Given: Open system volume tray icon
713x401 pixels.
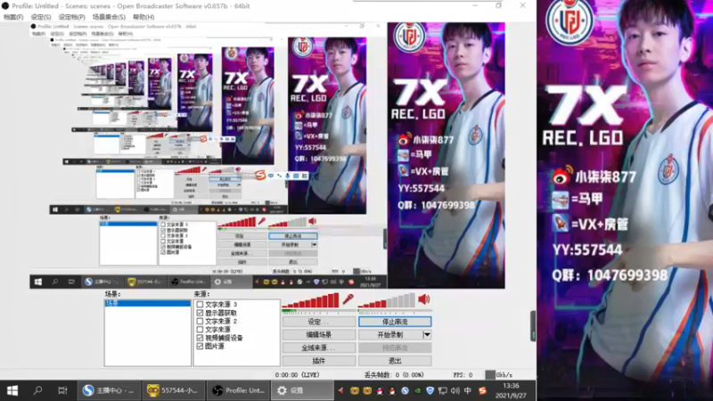Looking at the screenshot, I should coord(455,390).
